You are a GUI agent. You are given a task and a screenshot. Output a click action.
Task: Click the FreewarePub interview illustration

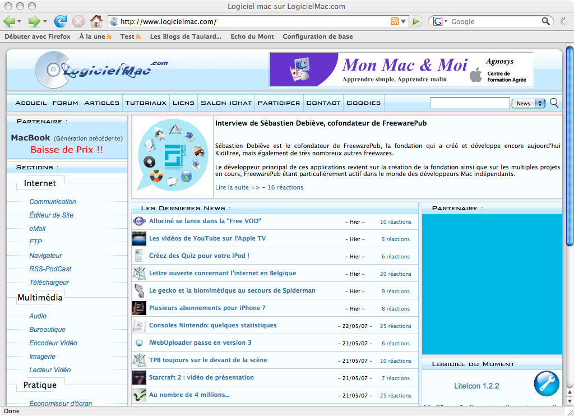[173, 155]
